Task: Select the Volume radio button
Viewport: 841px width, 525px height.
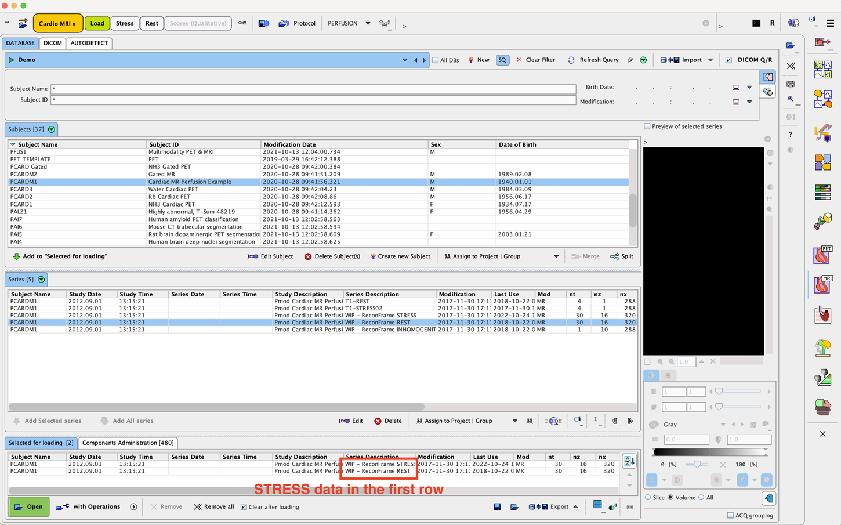Action: (x=670, y=498)
